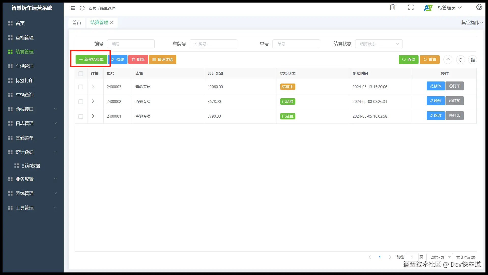488x275 pixels.
Task: Click the red 删除 button
Action: click(138, 60)
